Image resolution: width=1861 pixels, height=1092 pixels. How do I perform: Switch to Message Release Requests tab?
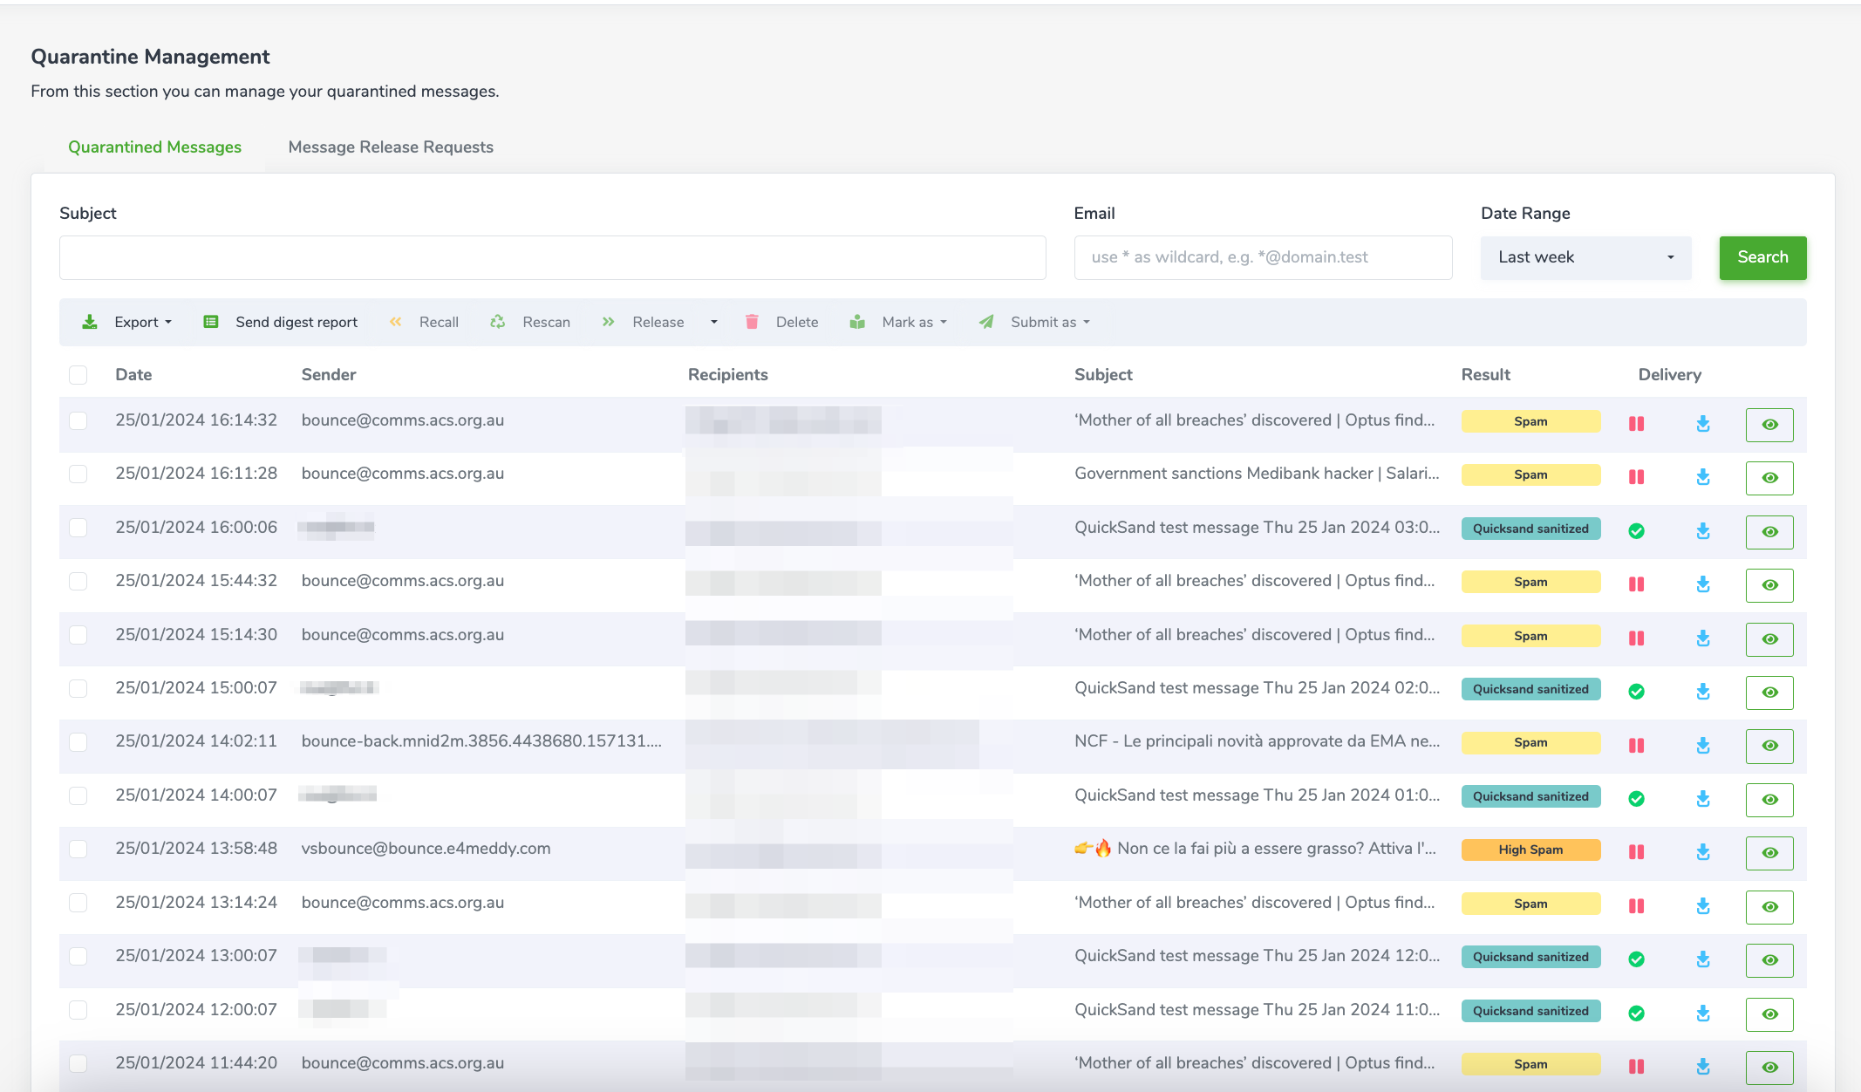click(x=391, y=147)
